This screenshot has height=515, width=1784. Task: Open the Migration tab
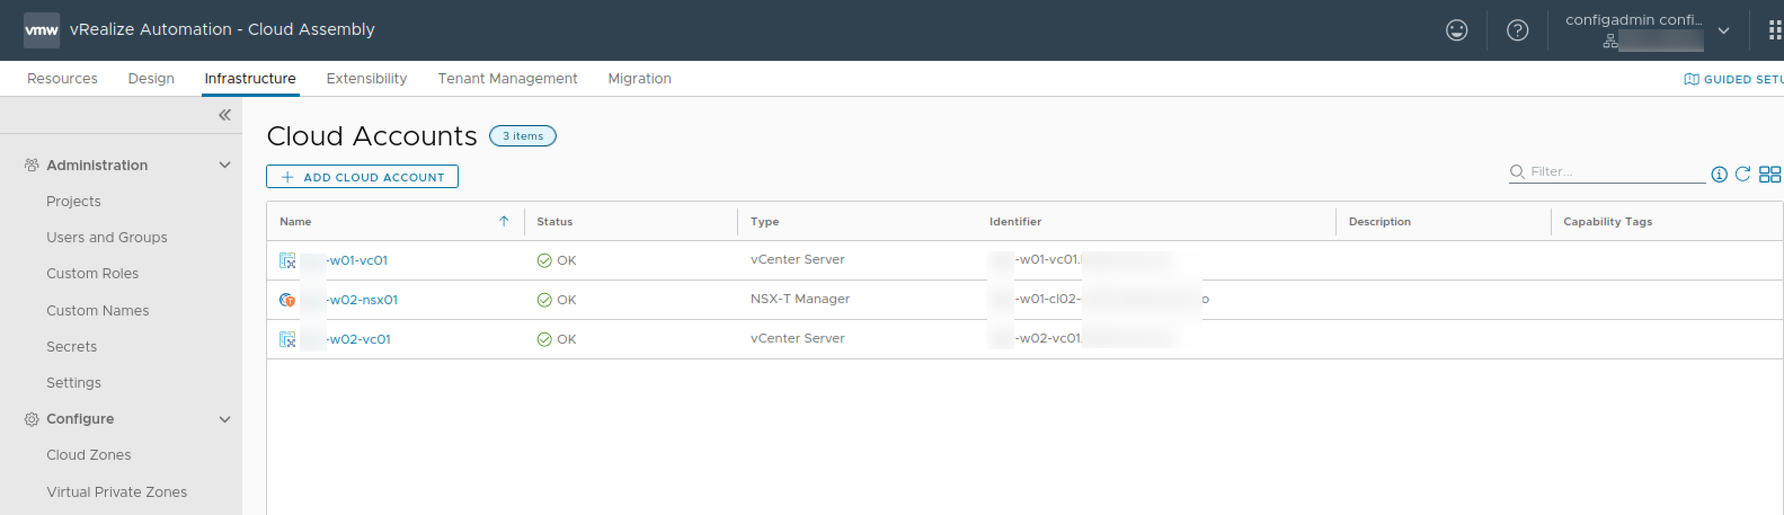[639, 79]
